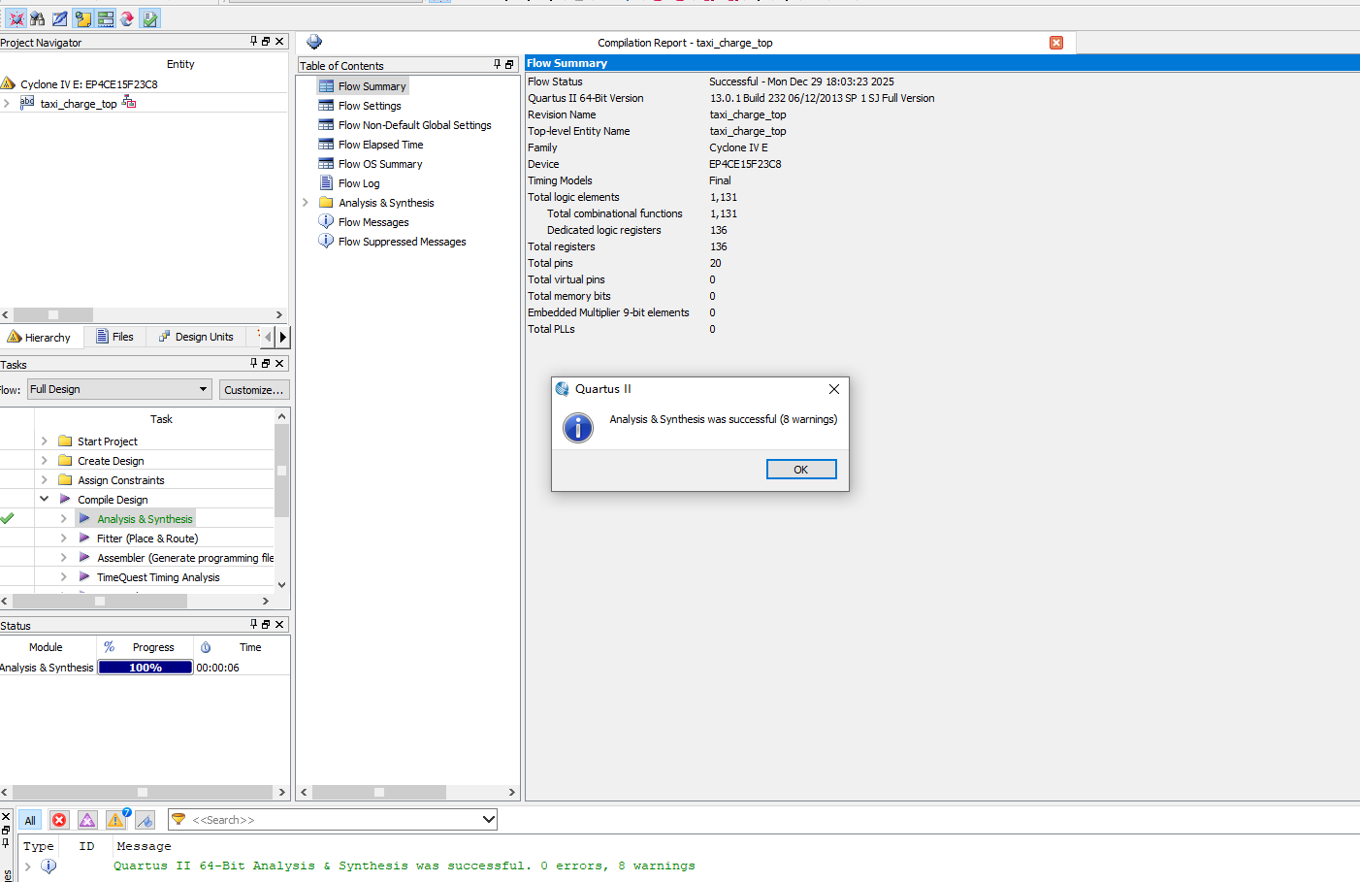Click the Flow Status row in Flow Summary
The image size is (1360, 882).
coord(711,82)
